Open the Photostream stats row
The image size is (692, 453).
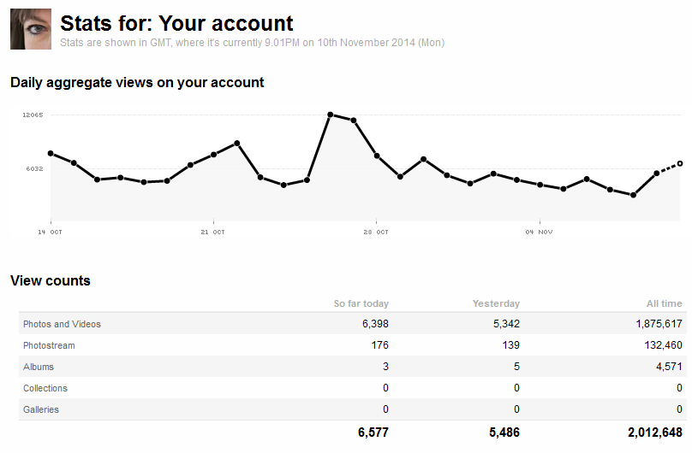click(353, 345)
